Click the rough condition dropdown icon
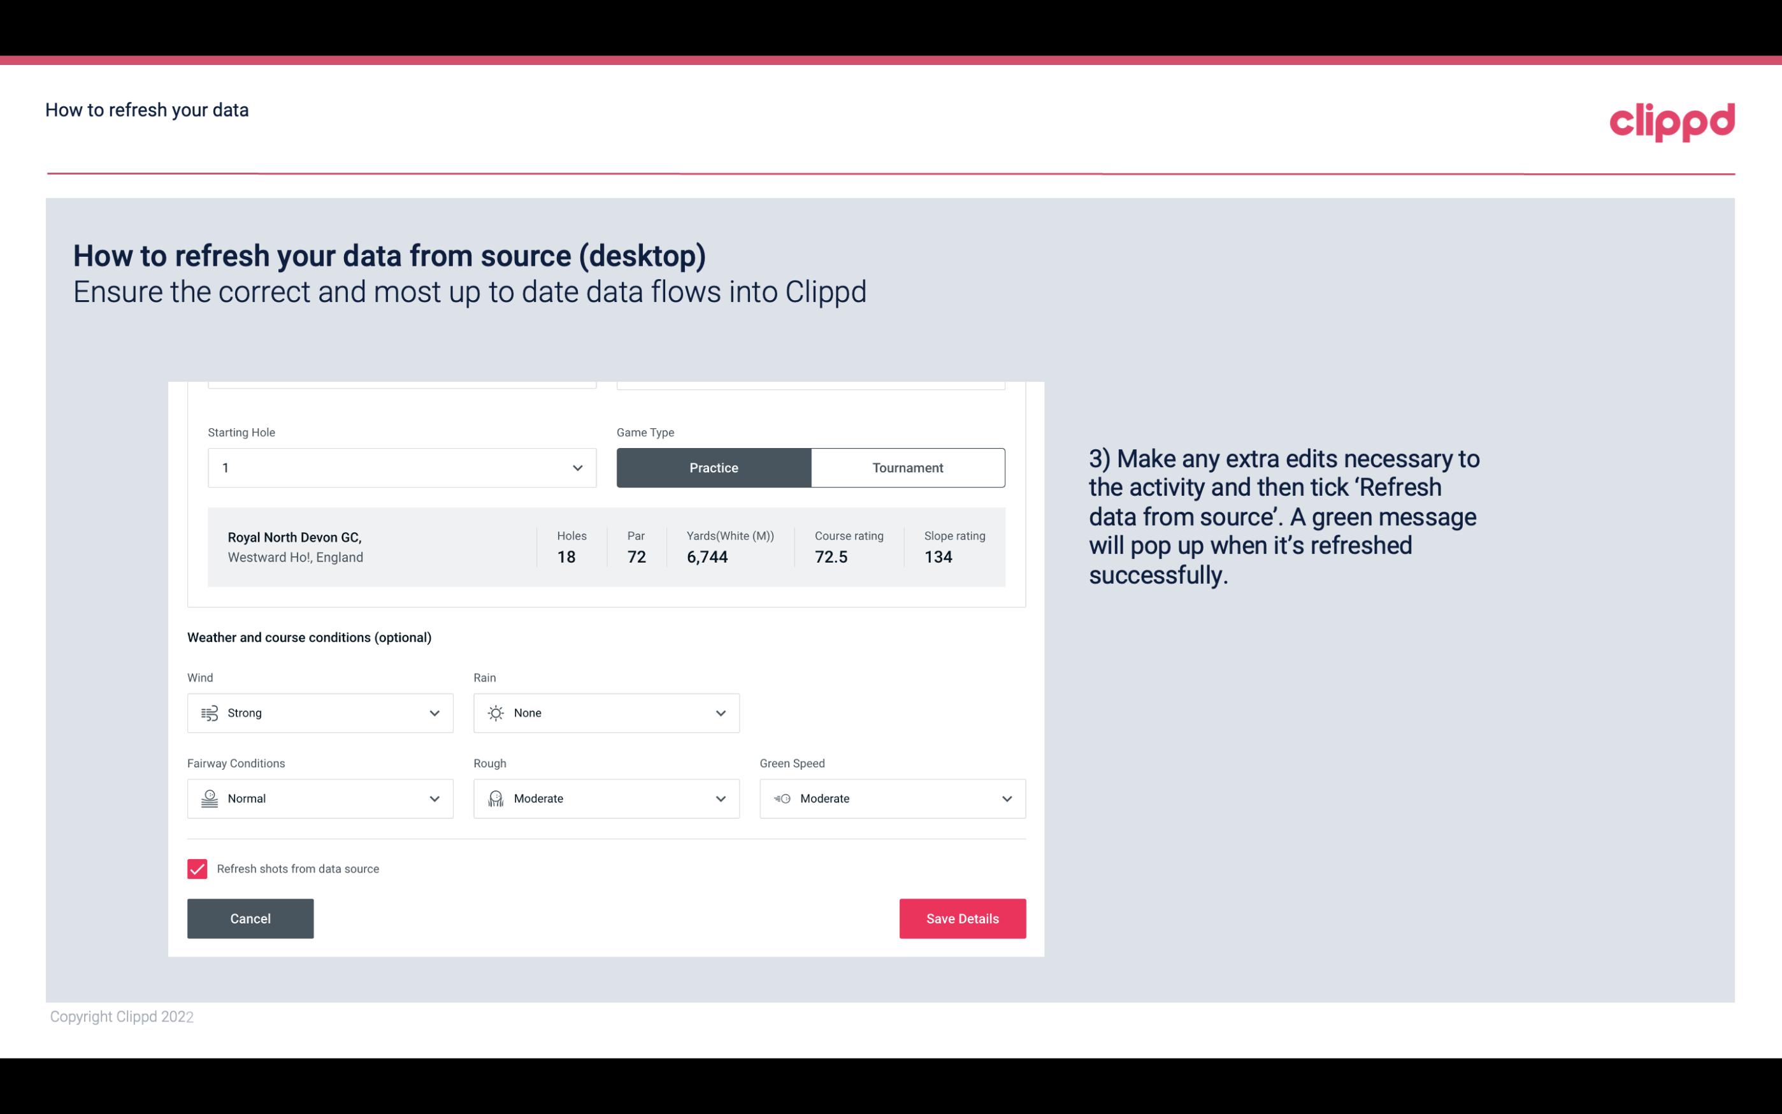 coord(720,799)
